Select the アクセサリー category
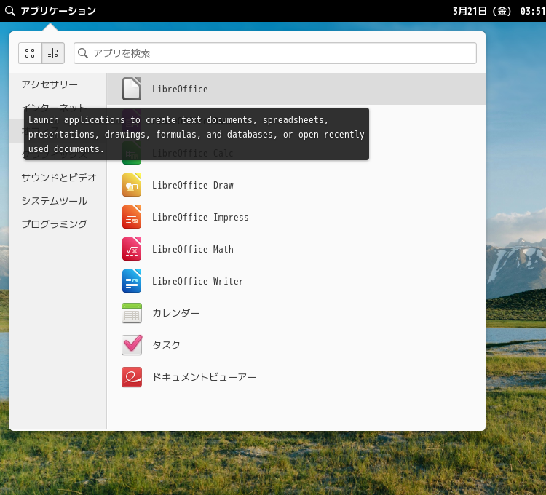 [50, 84]
